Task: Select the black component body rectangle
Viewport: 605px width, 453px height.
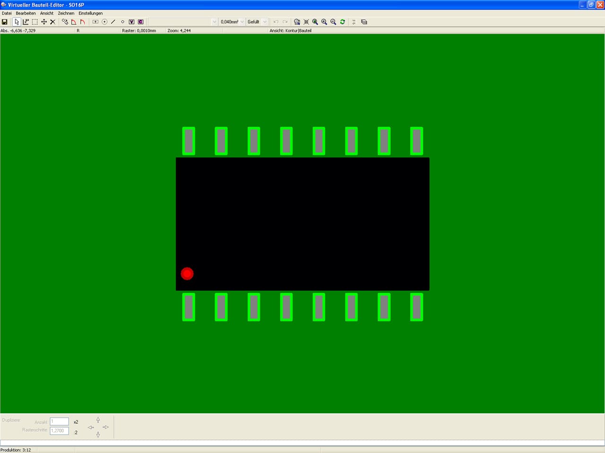Action: [302, 224]
